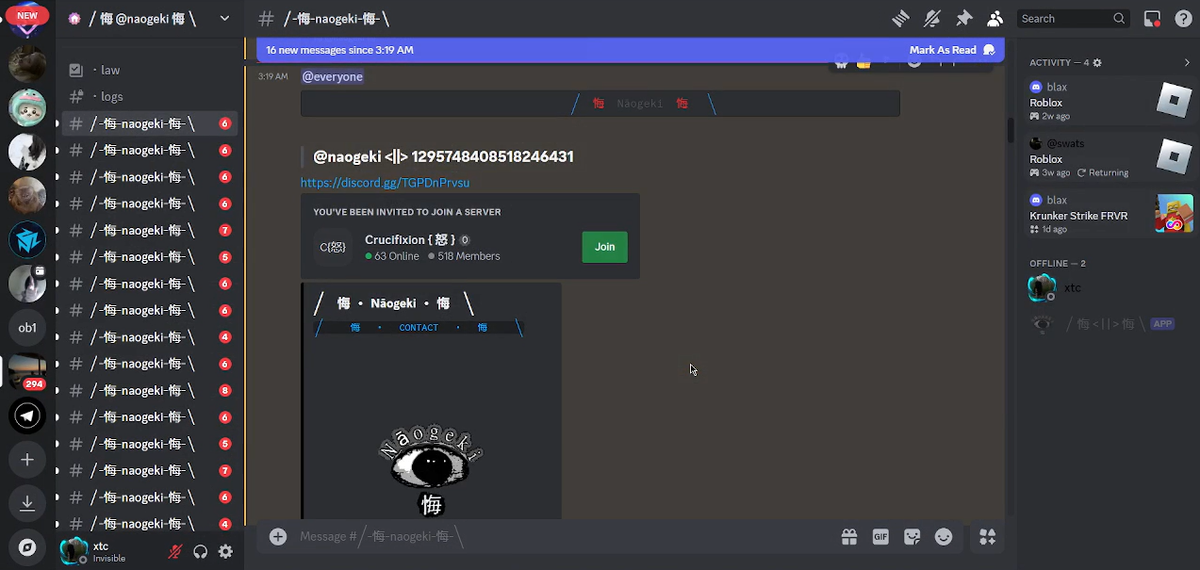Open the GIF picker
1200x570 pixels.
point(880,537)
